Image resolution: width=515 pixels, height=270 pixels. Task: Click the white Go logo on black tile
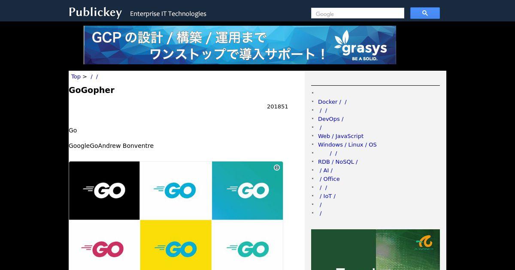[104, 191]
